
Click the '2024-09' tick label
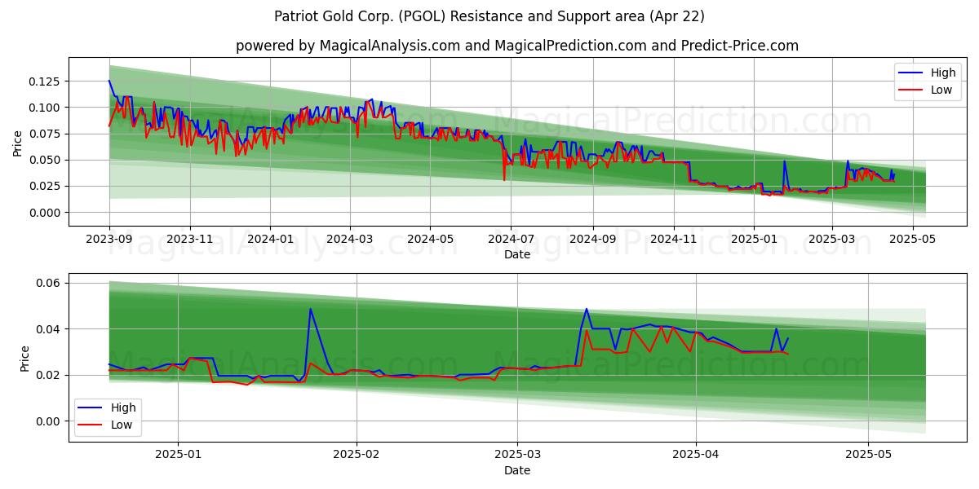pos(592,238)
